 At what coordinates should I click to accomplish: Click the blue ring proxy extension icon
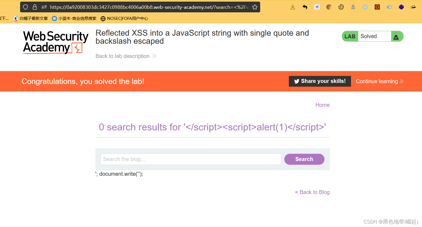[365, 7]
